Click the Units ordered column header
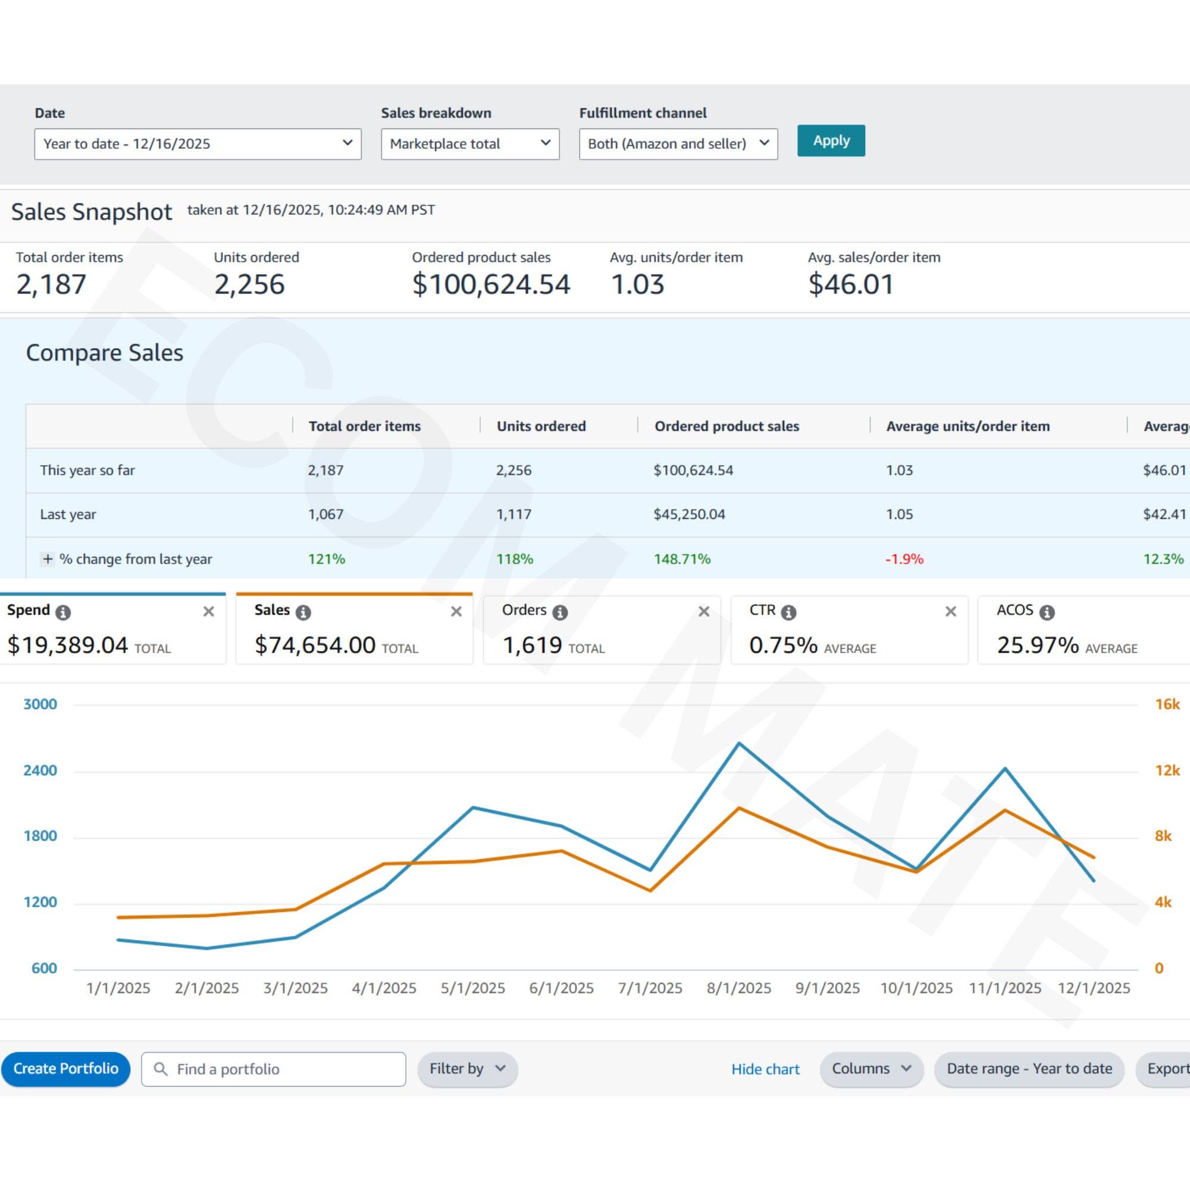 tap(541, 426)
